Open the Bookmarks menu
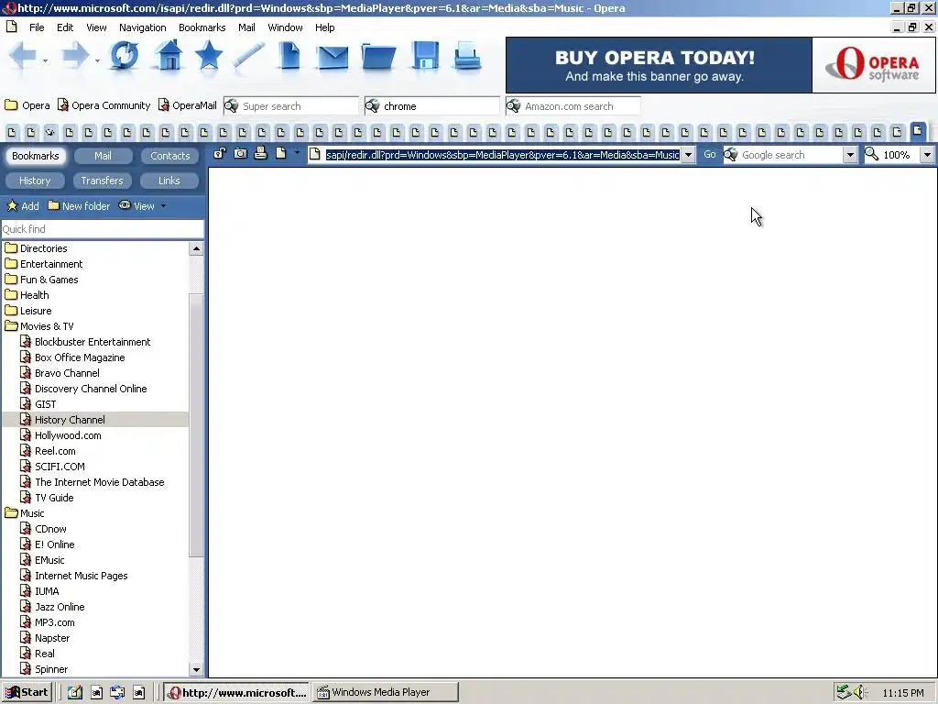Image resolution: width=938 pixels, height=704 pixels. [202, 27]
